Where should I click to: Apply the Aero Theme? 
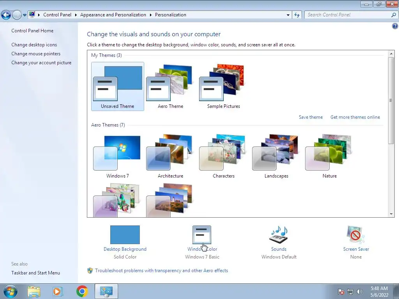[x=171, y=86]
